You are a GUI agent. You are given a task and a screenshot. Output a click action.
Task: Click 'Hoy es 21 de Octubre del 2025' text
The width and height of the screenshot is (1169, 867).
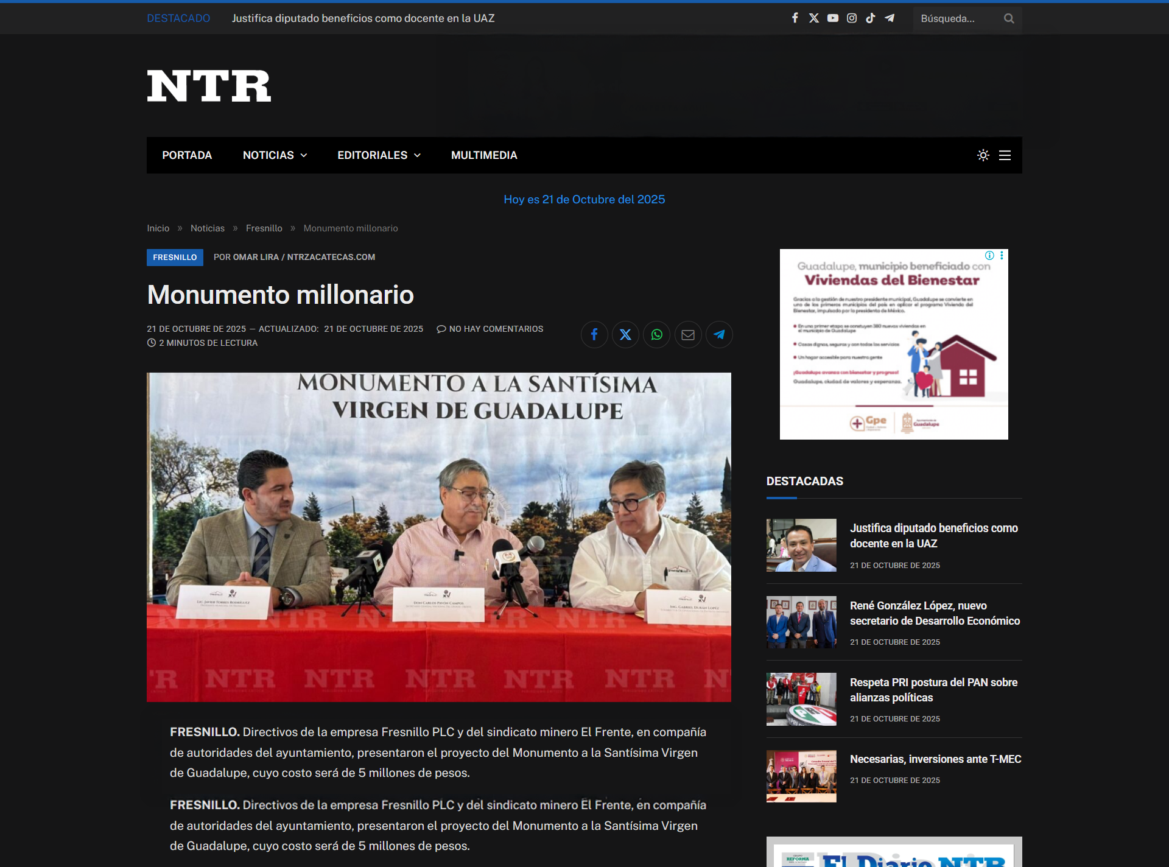[584, 200]
